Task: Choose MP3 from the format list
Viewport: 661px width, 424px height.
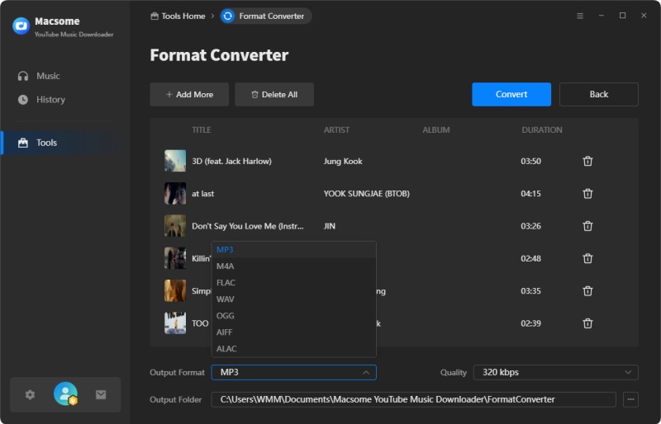Action: tap(294, 250)
